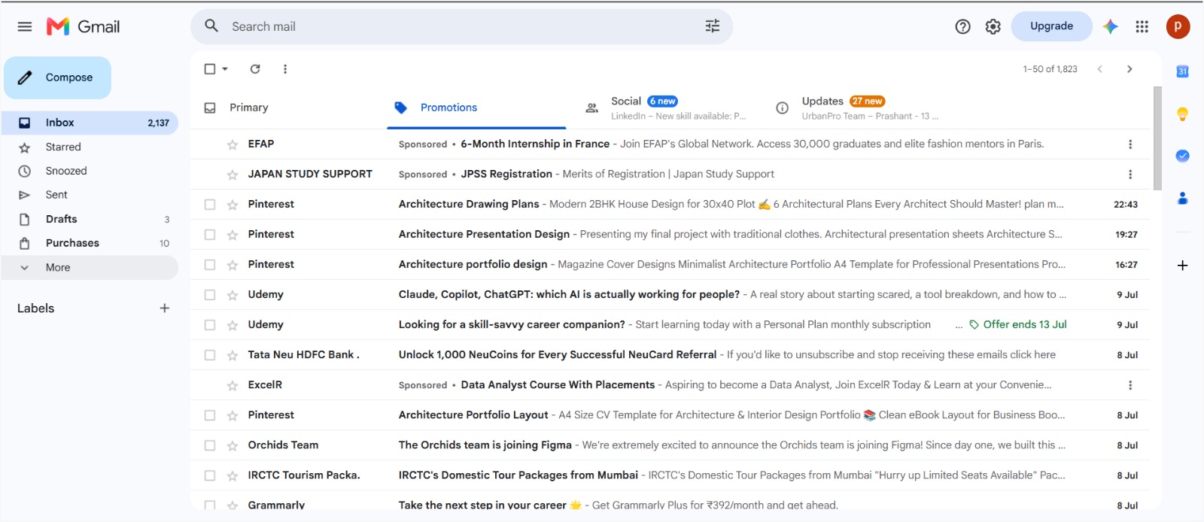
Task: Open ad options for EFAP row
Action: (1130, 144)
